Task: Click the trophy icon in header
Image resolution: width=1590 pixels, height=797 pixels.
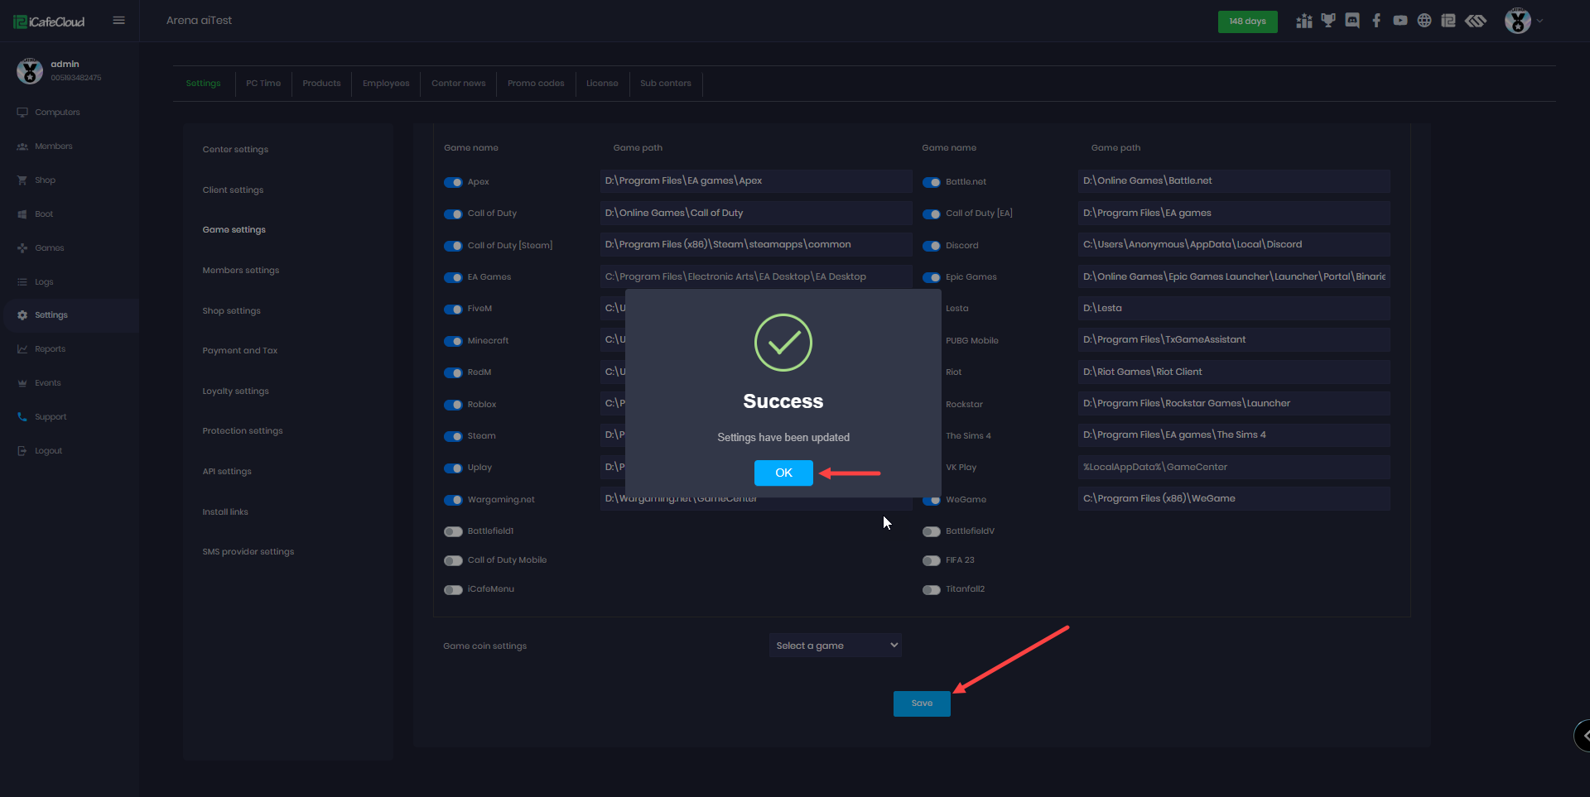Action: point(1328,21)
